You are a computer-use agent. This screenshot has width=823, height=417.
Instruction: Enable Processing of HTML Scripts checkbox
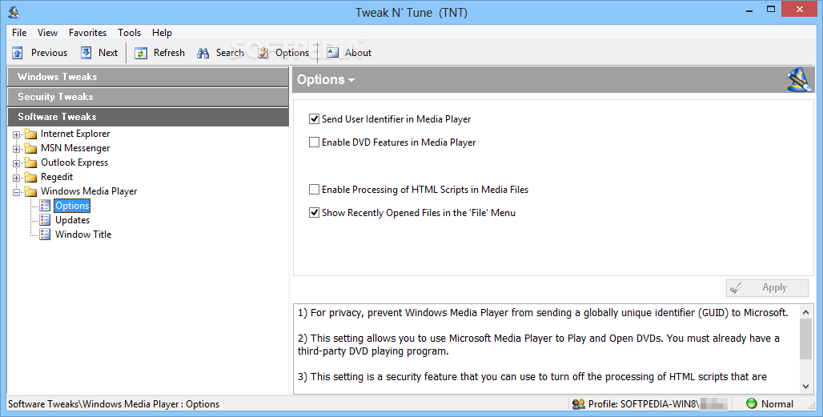pos(314,190)
